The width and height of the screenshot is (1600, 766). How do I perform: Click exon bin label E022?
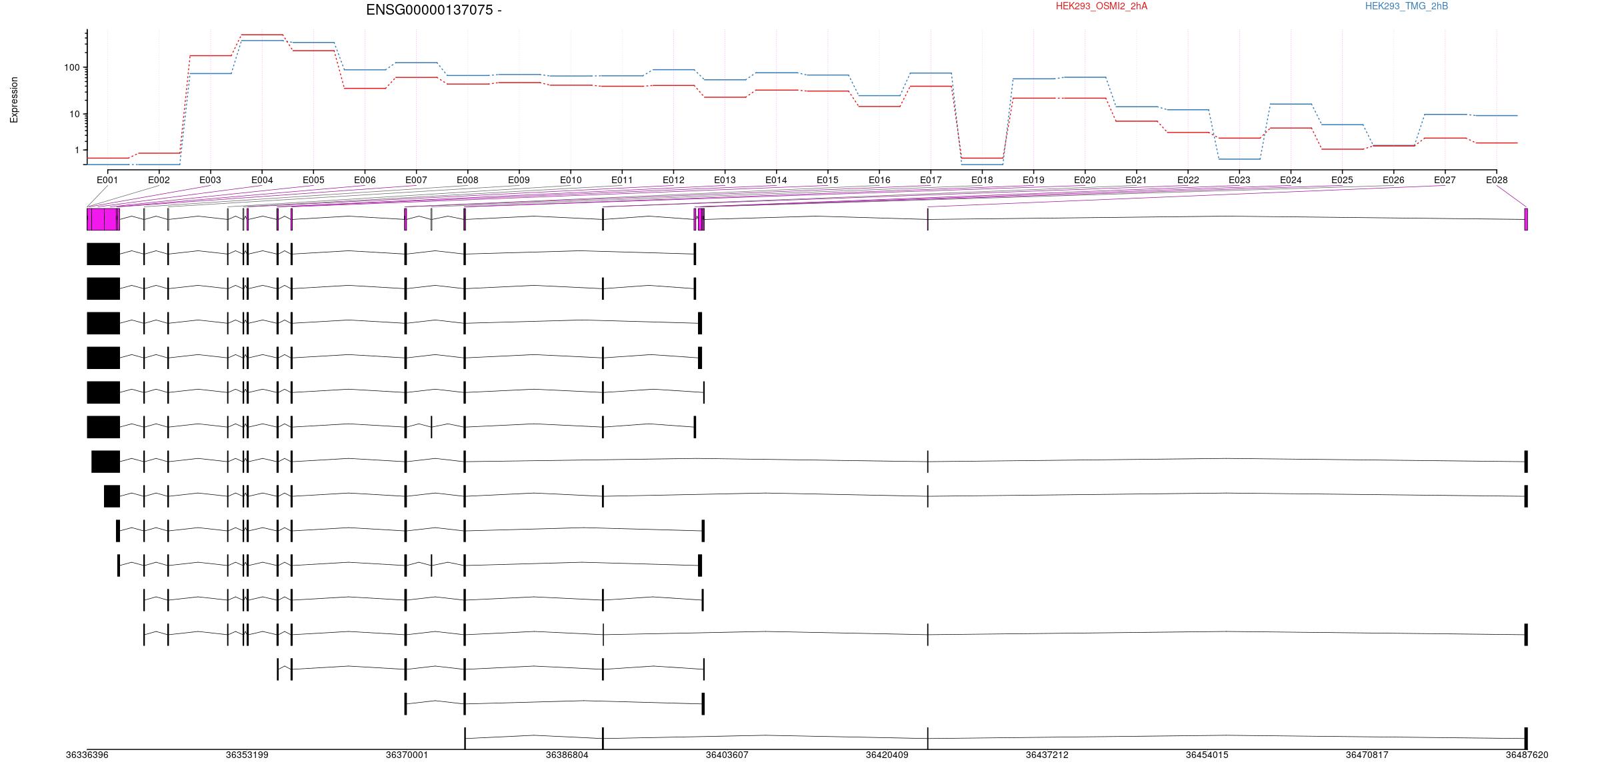pyautogui.click(x=1188, y=180)
